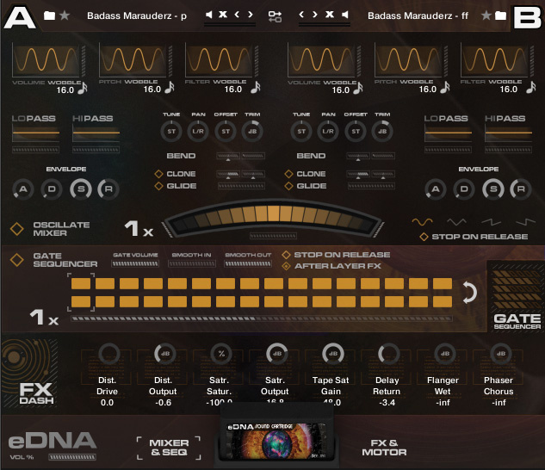Switch to Mixer & Seq tab
Screen dimensions: 545x470
(169, 448)
